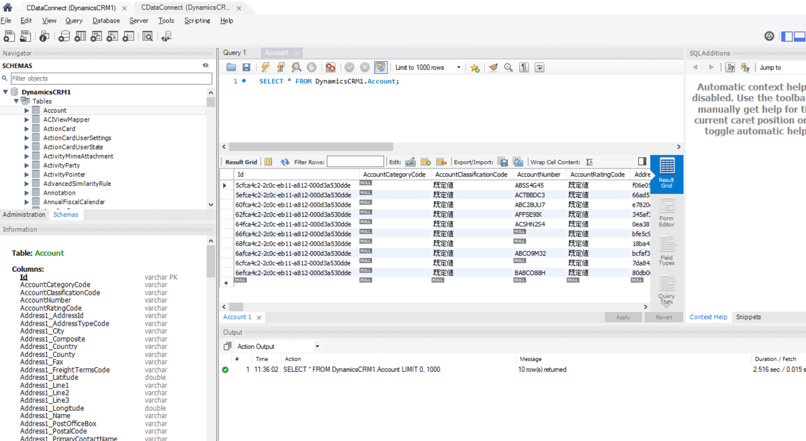Create a new schema icon
This screenshot has height=441, width=806.
(64, 36)
